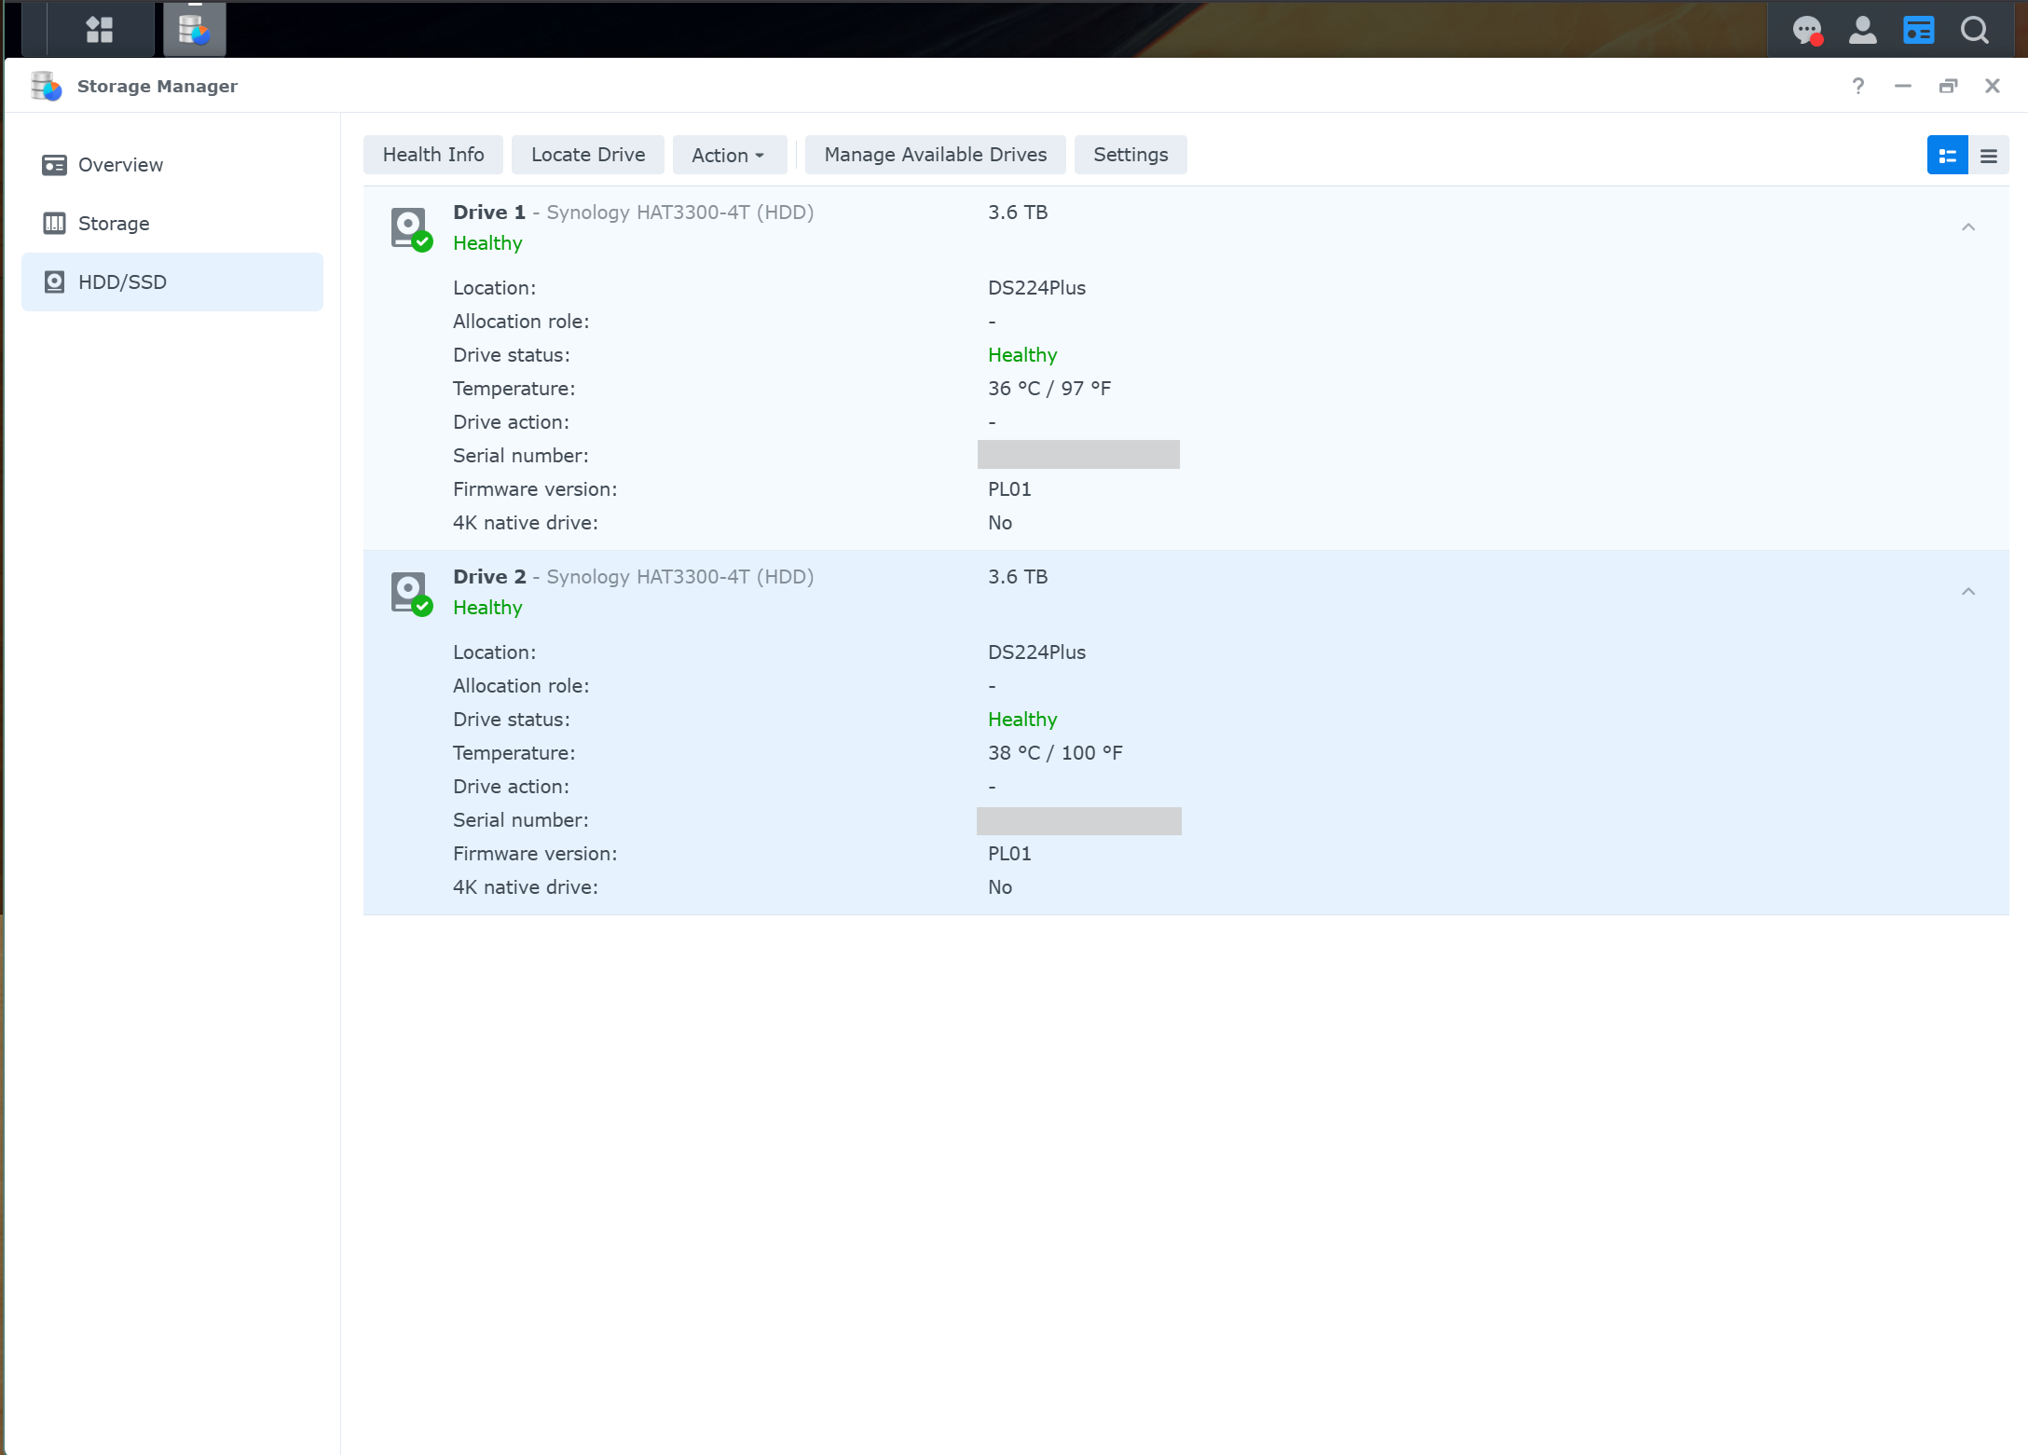Click Drive 2 temperature 38 °C / 100 °F
This screenshot has height=1455, width=2028.
(1055, 753)
